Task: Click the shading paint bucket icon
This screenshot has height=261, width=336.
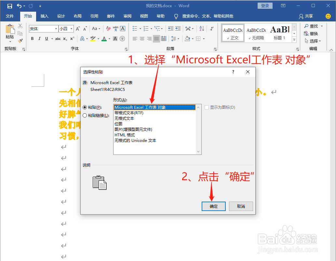Action: (x=187, y=39)
